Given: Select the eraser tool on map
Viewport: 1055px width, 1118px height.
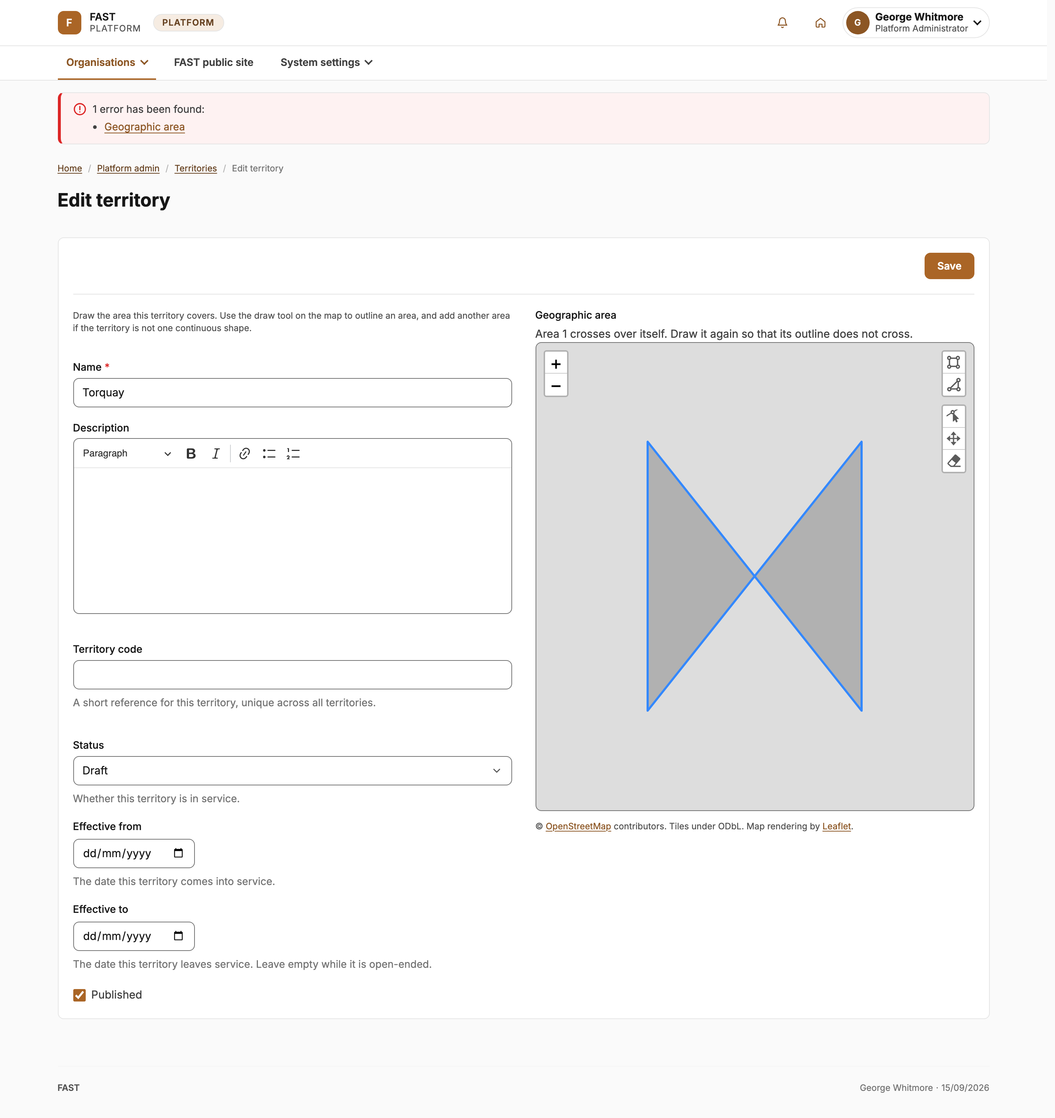Looking at the screenshot, I should coord(953,461).
